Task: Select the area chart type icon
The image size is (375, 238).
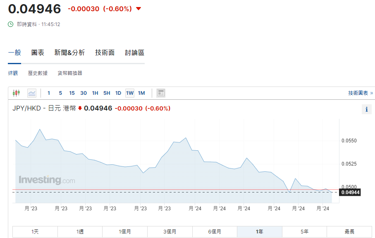Action: [x=32, y=93]
